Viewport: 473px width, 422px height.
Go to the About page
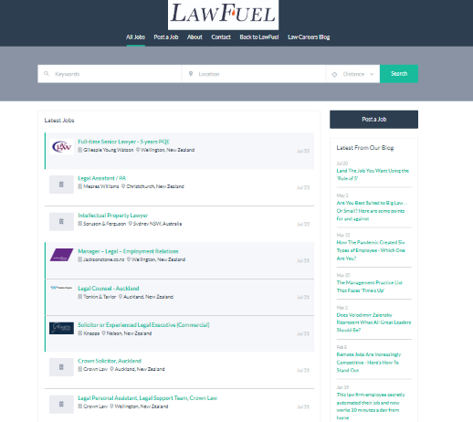click(194, 37)
